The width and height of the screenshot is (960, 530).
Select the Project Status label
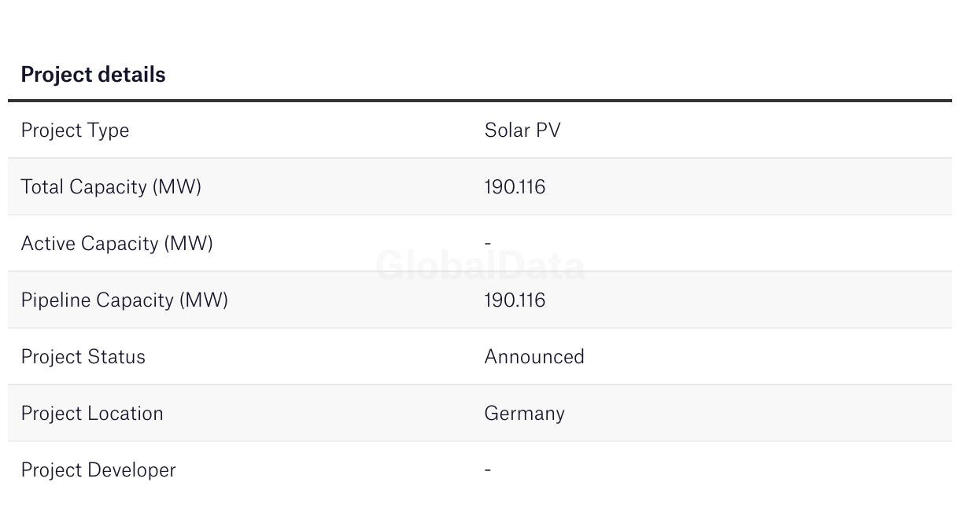pos(83,357)
